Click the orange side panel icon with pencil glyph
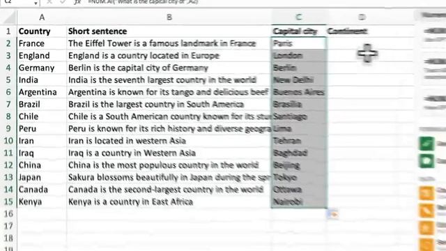 [426, 211]
